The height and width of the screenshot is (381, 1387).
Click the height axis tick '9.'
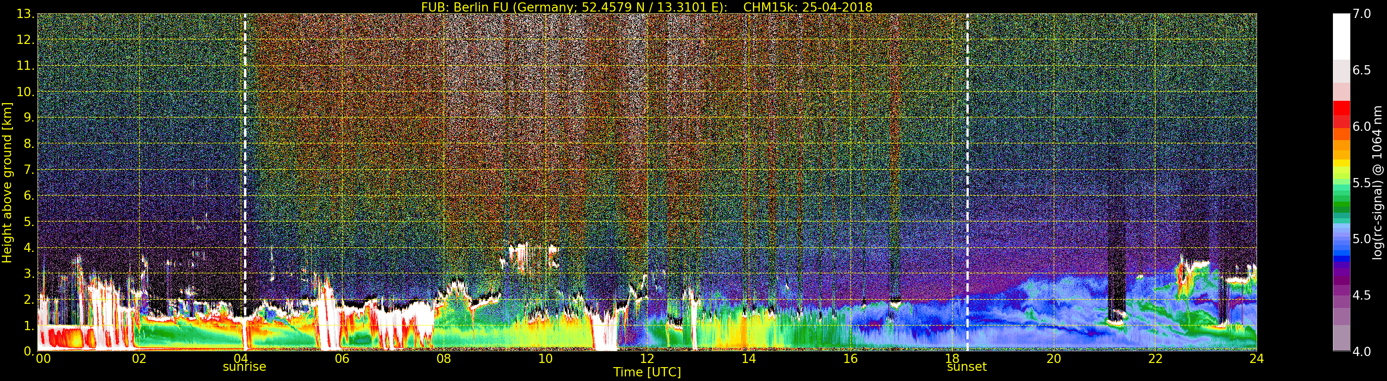pos(29,117)
